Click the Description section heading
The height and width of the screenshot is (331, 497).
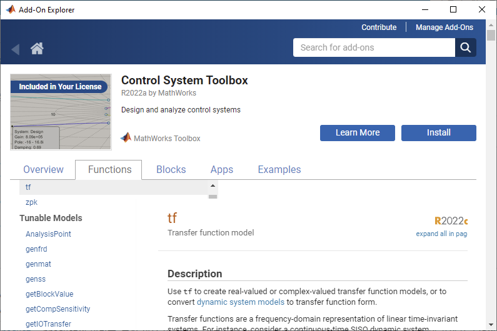click(x=194, y=274)
